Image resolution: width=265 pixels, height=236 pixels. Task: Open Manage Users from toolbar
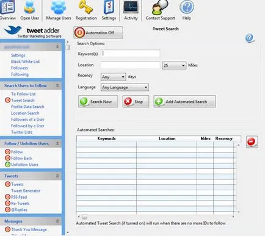(x=59, y=7)
